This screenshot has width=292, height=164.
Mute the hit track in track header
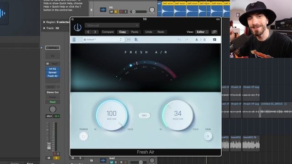(x=111, y=12)
